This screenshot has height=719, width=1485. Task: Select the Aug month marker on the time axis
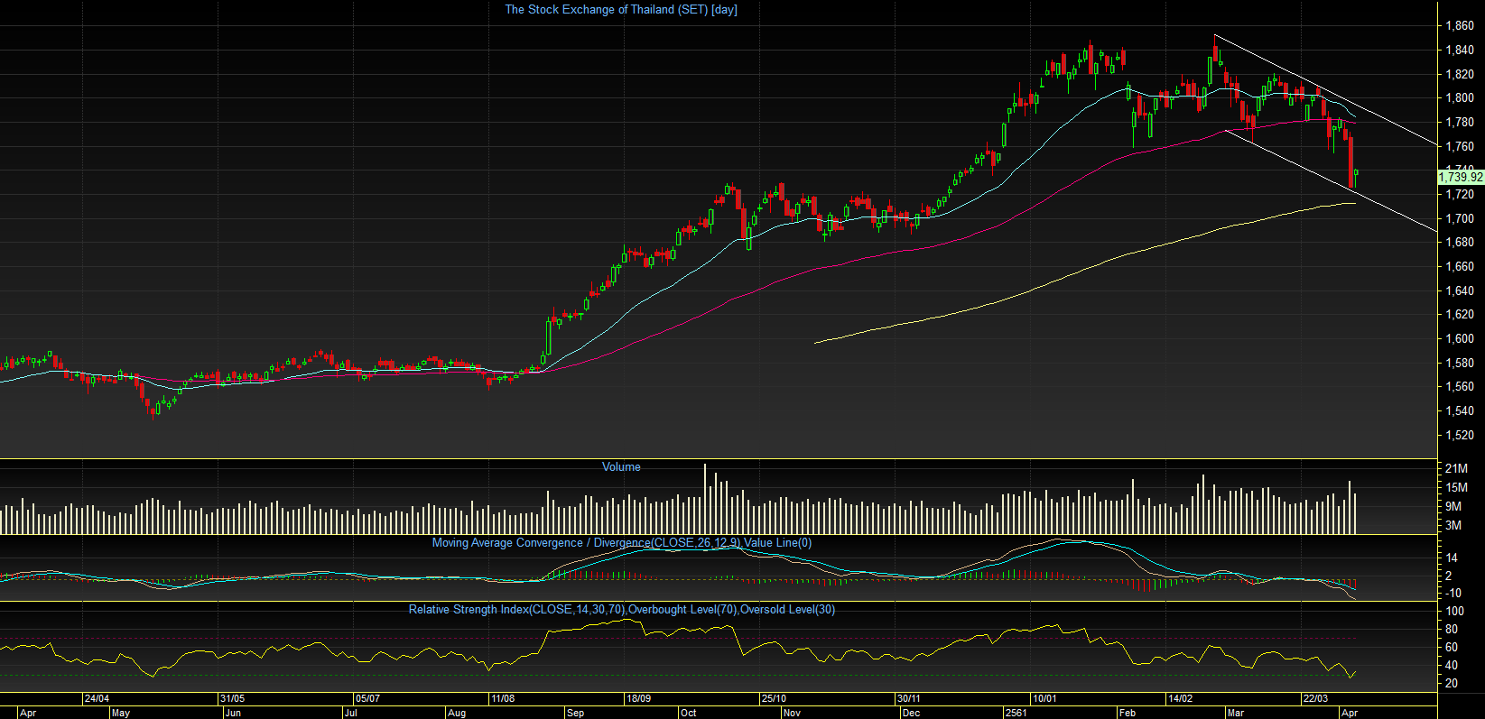(x=457, y=713)
